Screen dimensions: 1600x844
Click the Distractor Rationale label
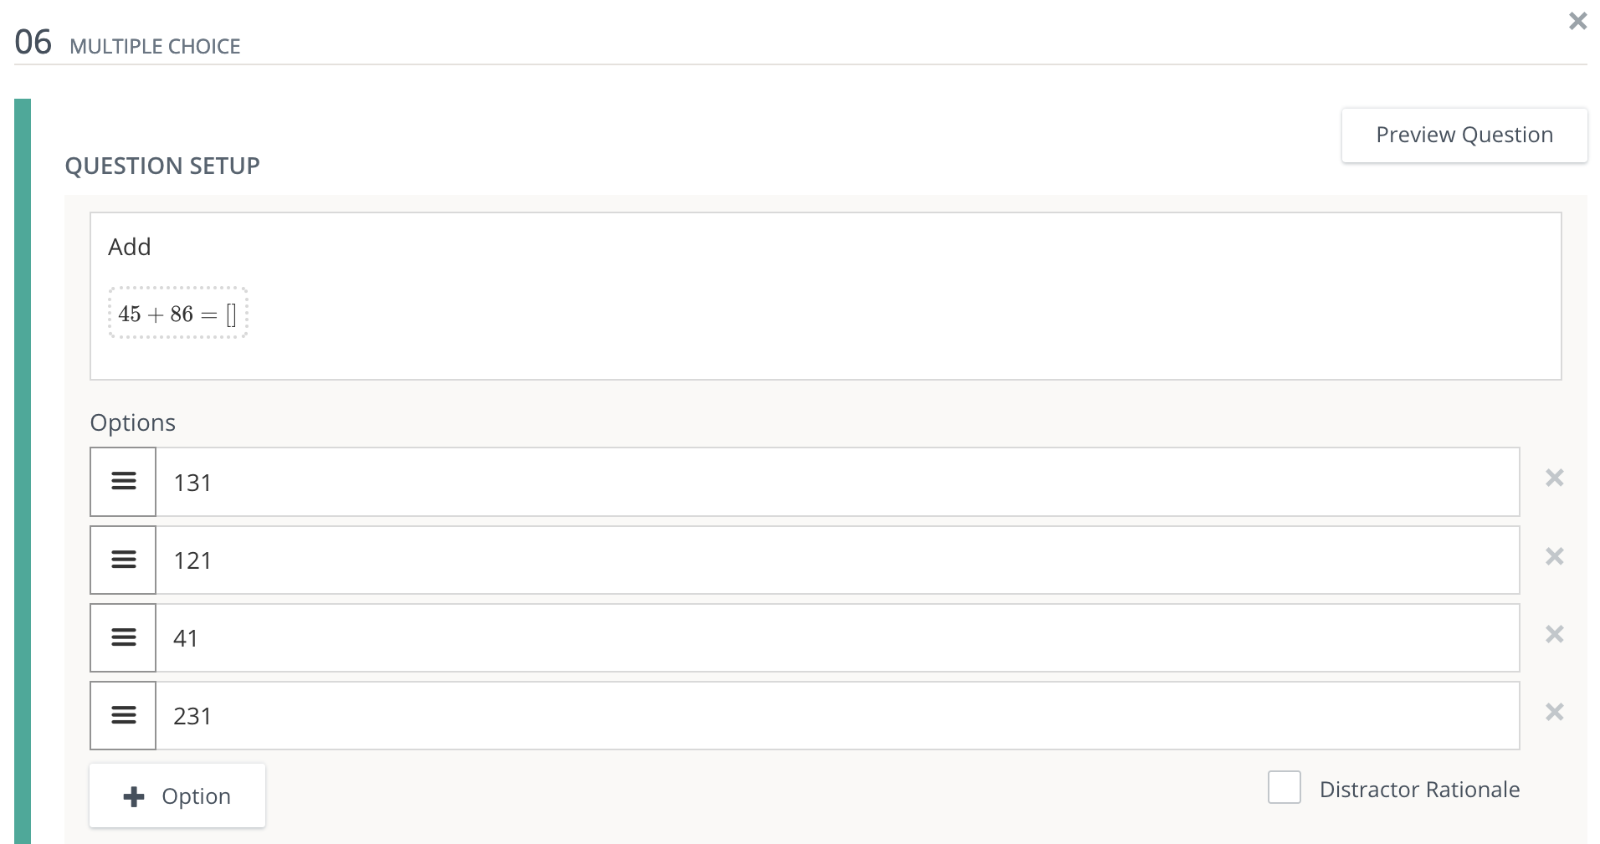(1419, 789)
